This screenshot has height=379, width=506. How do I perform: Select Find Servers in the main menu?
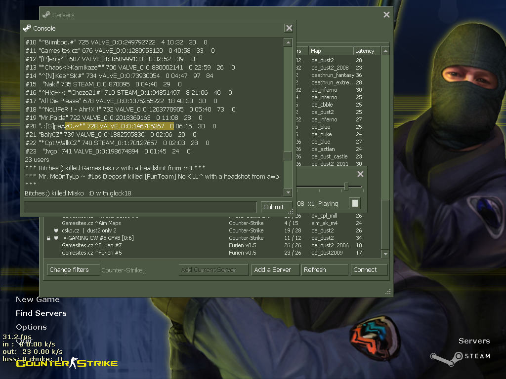[42, 313]
